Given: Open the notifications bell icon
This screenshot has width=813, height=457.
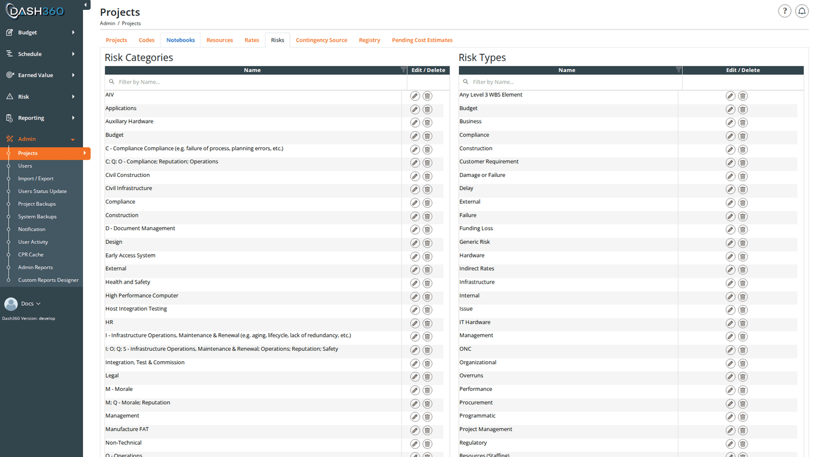Looking at the screenshot, I should click(802, 11).
